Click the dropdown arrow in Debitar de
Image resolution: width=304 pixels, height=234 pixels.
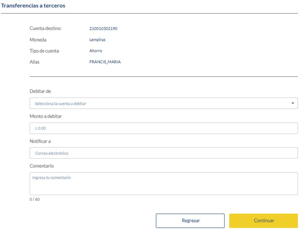[293, 103]
